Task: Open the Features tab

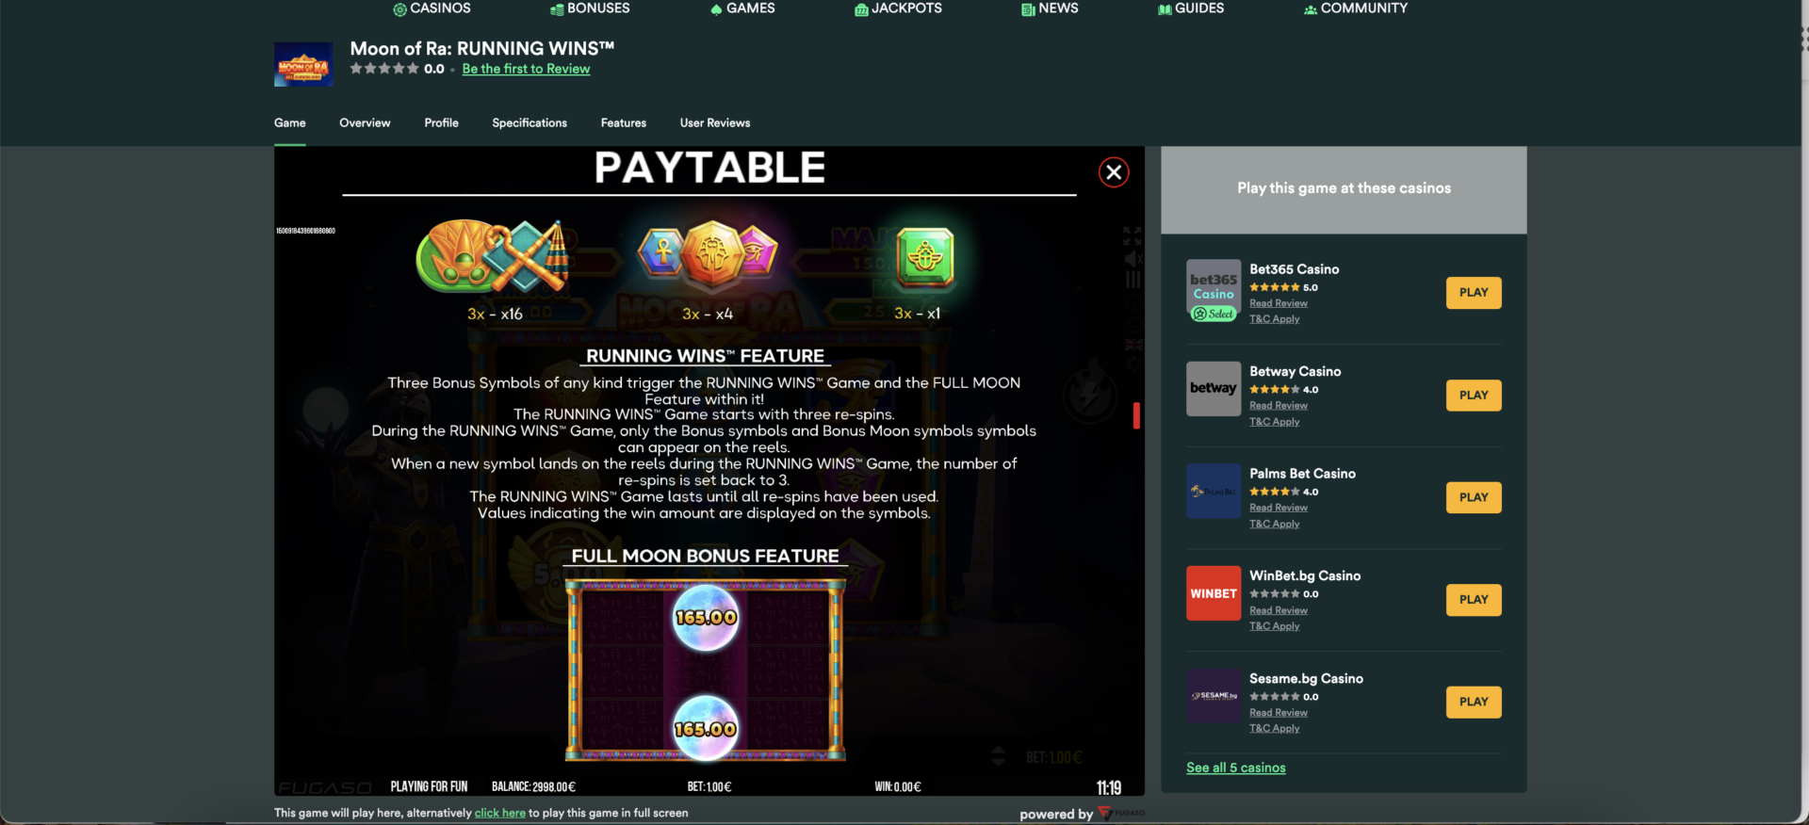Action: pos(624,123)
